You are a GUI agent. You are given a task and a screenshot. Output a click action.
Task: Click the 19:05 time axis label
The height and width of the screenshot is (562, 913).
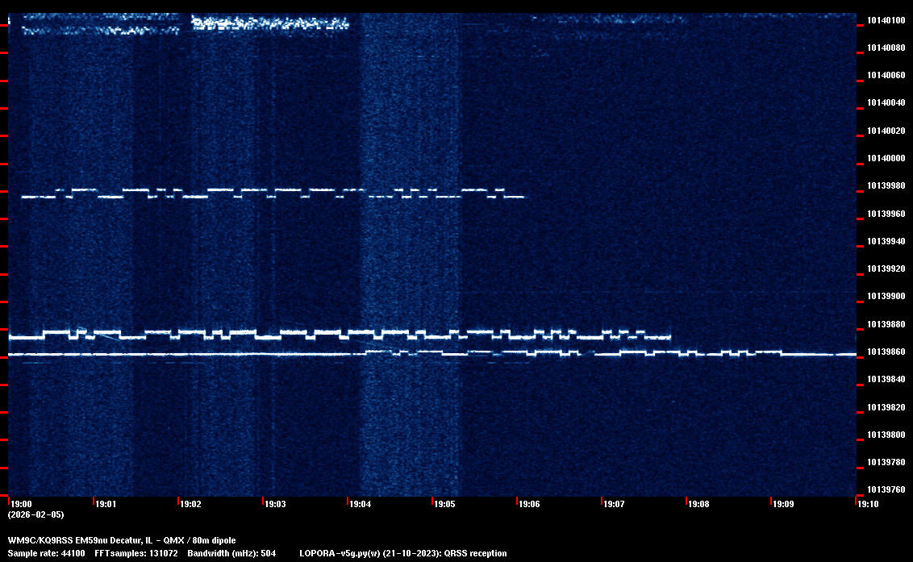coord(445,504)
